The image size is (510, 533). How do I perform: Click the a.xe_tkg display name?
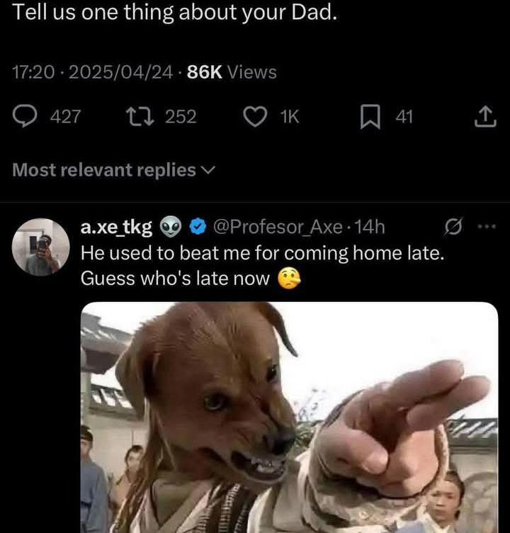tap(117, 227)
